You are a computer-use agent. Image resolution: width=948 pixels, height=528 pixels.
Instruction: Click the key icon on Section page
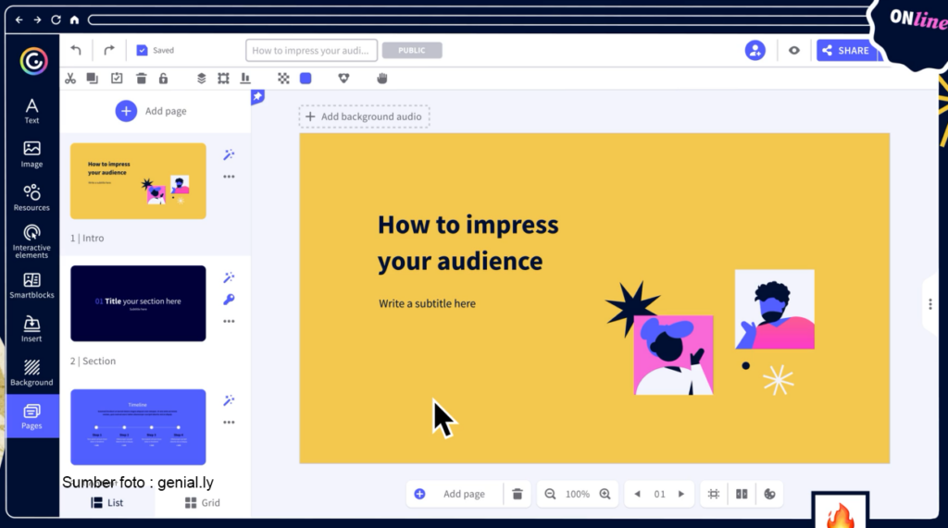click(229, 300)
